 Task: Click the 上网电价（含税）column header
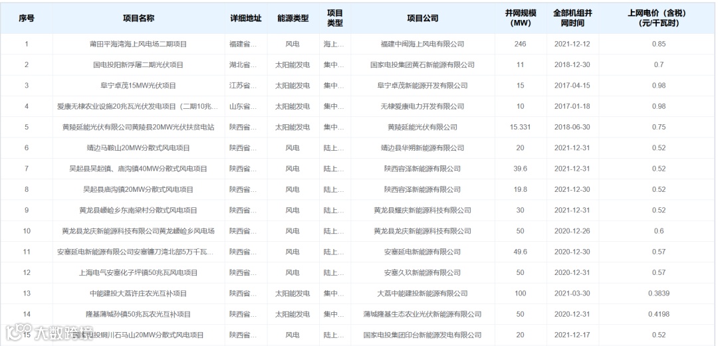click(x=659, y=19)
